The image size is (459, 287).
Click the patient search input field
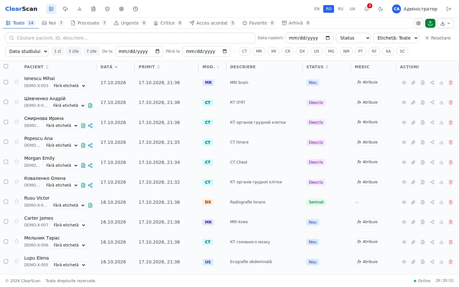click(130, 38)
